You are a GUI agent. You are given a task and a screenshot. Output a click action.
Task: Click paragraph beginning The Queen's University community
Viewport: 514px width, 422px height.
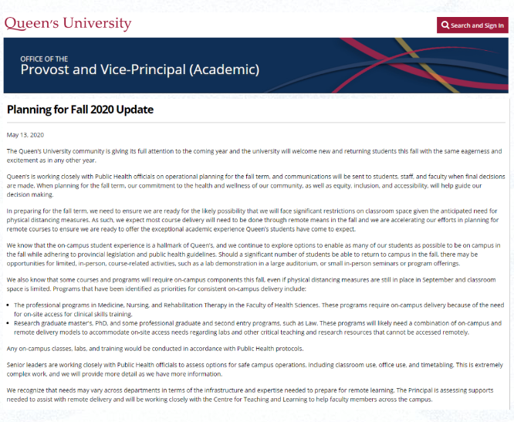tap(255, 156)
